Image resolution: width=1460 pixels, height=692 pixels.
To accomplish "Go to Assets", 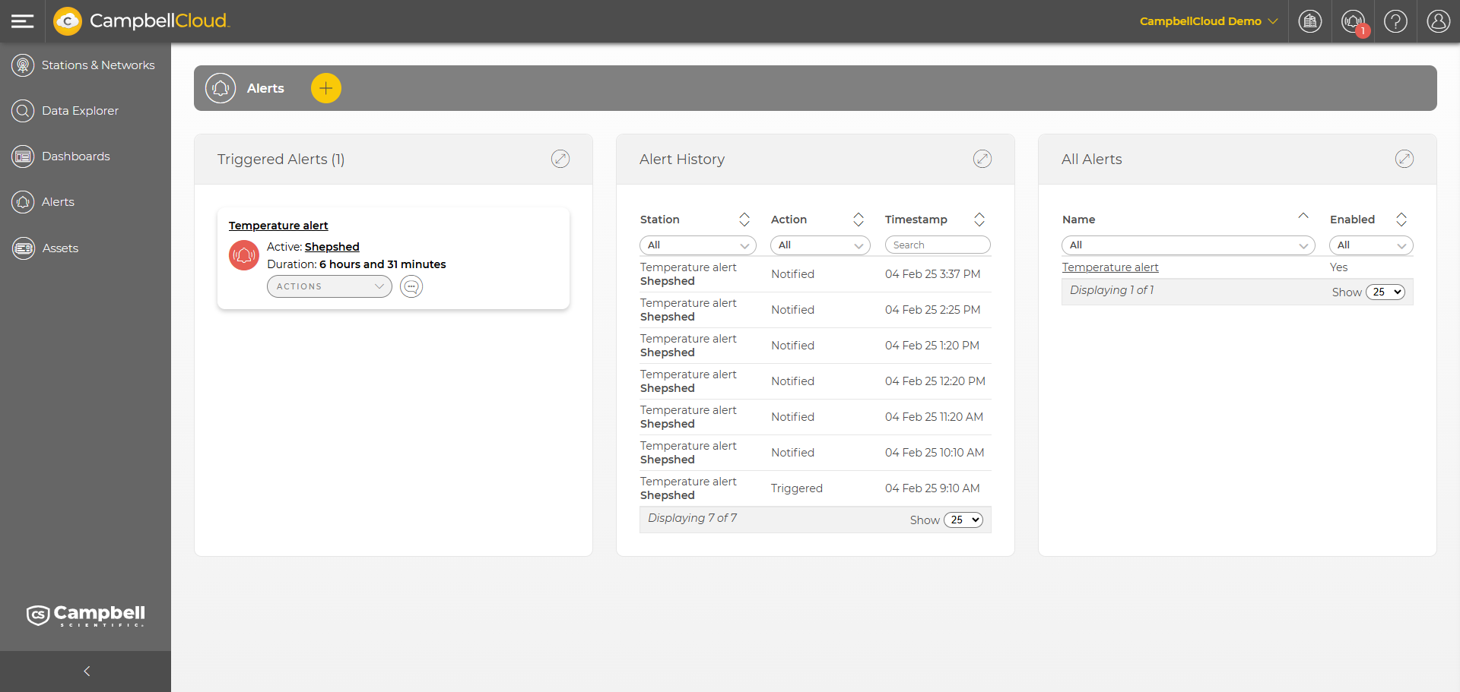I will (60, 248).
